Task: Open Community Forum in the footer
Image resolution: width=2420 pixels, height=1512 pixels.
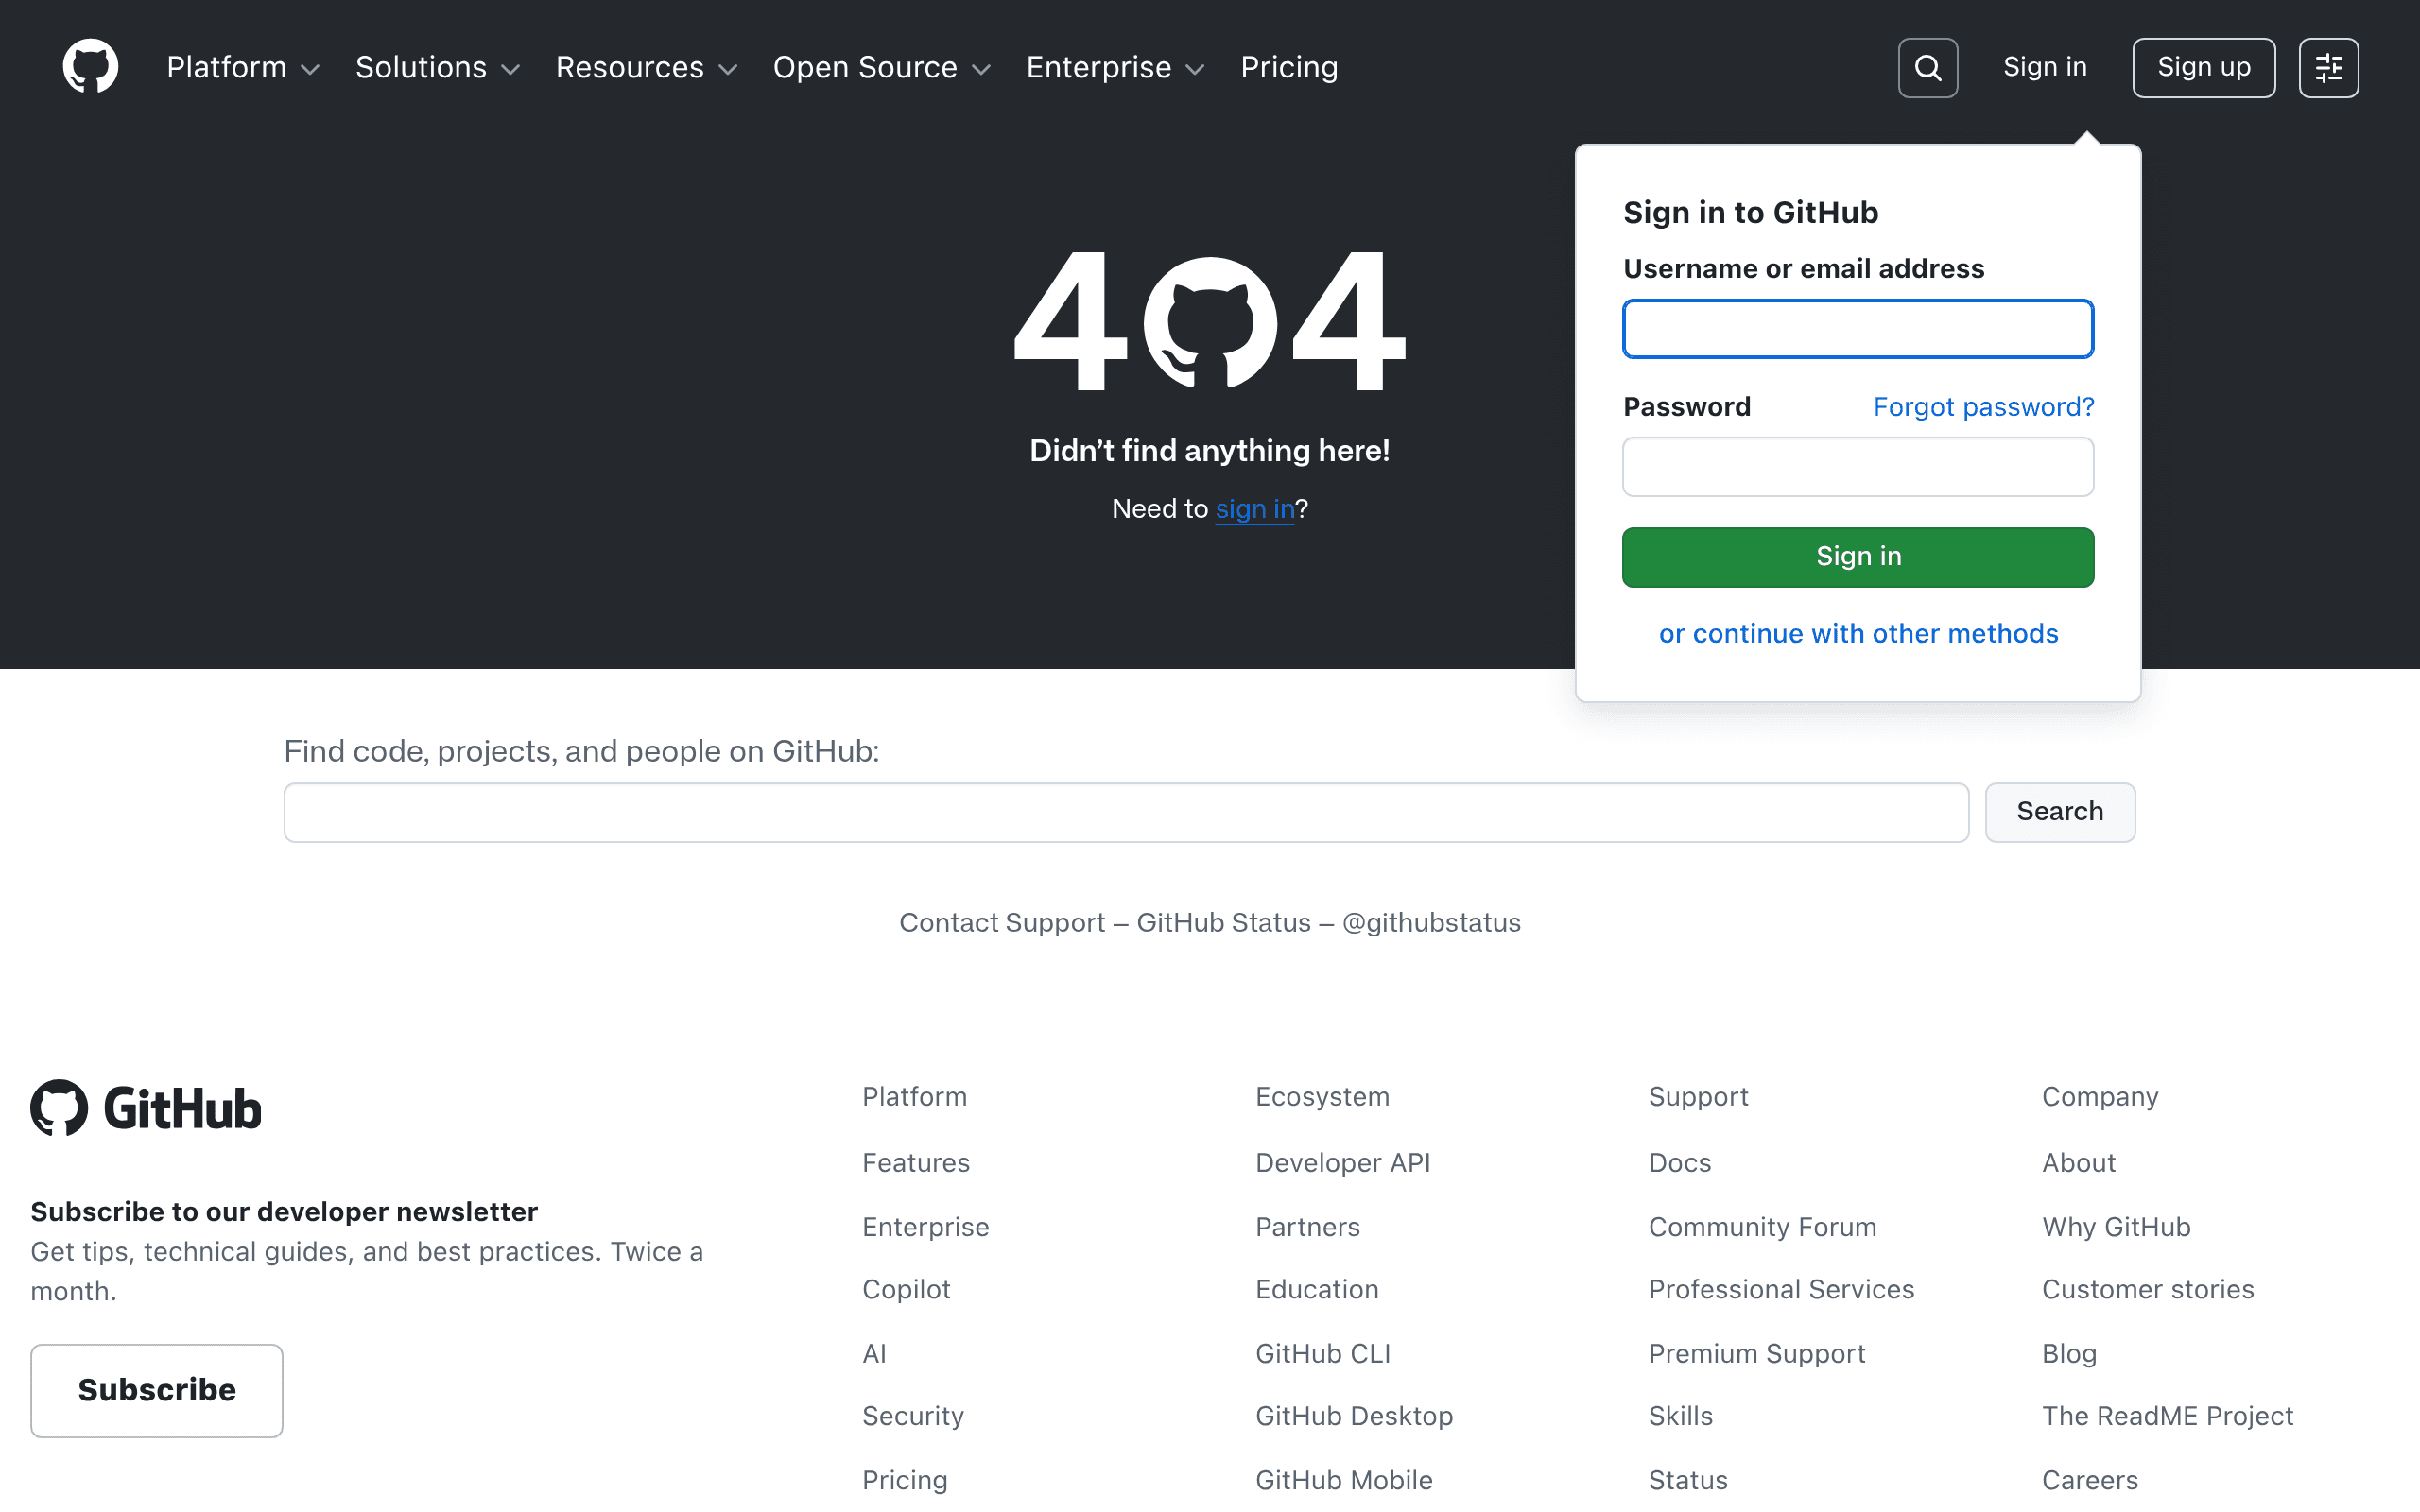Action: (1762, 1227)
